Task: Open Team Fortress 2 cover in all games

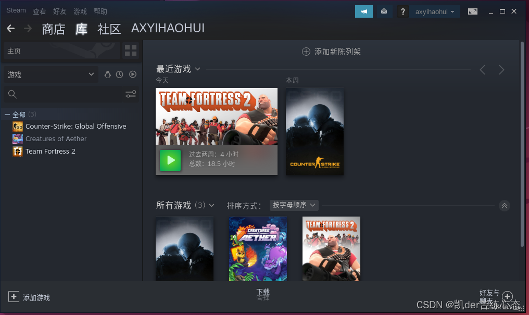Action: (x=331, y=249)
